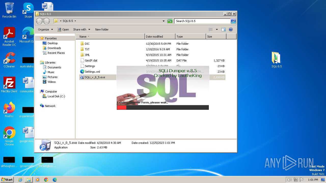Open the Start menu
Image resolution: width=326 pixels, height=183 pixels.
pos(7,180)
